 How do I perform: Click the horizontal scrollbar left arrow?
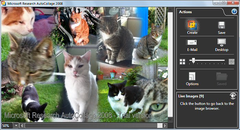tap(22, 126)
